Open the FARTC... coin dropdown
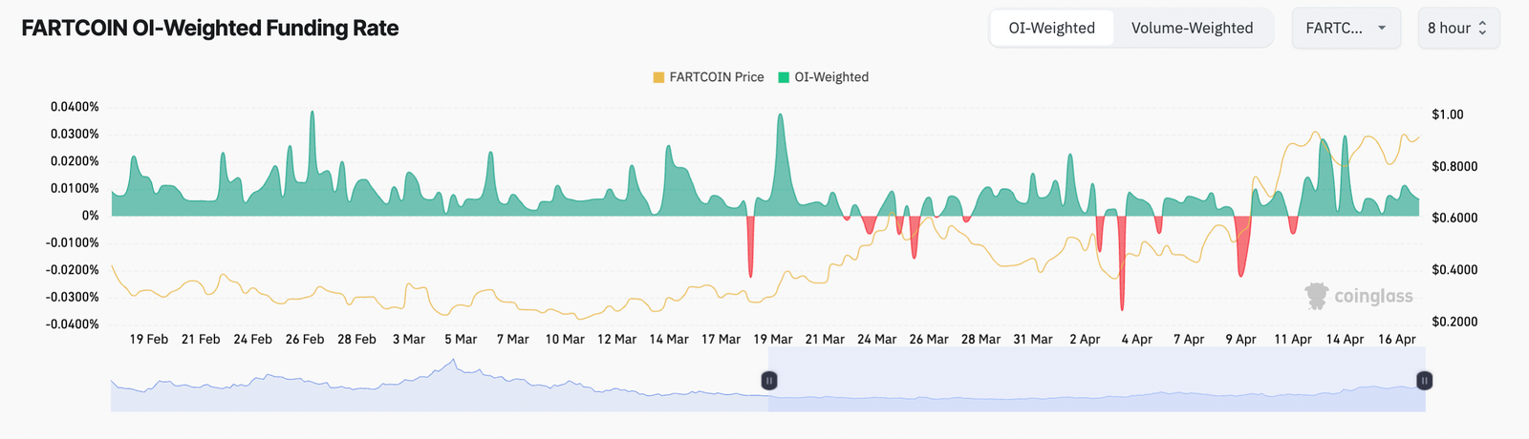This screenshot has width=1529, height=439. 1346,28
